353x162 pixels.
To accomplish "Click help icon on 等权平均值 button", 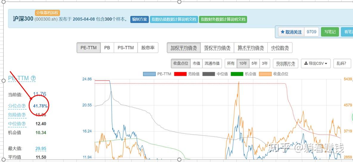I will pos(228,48).
